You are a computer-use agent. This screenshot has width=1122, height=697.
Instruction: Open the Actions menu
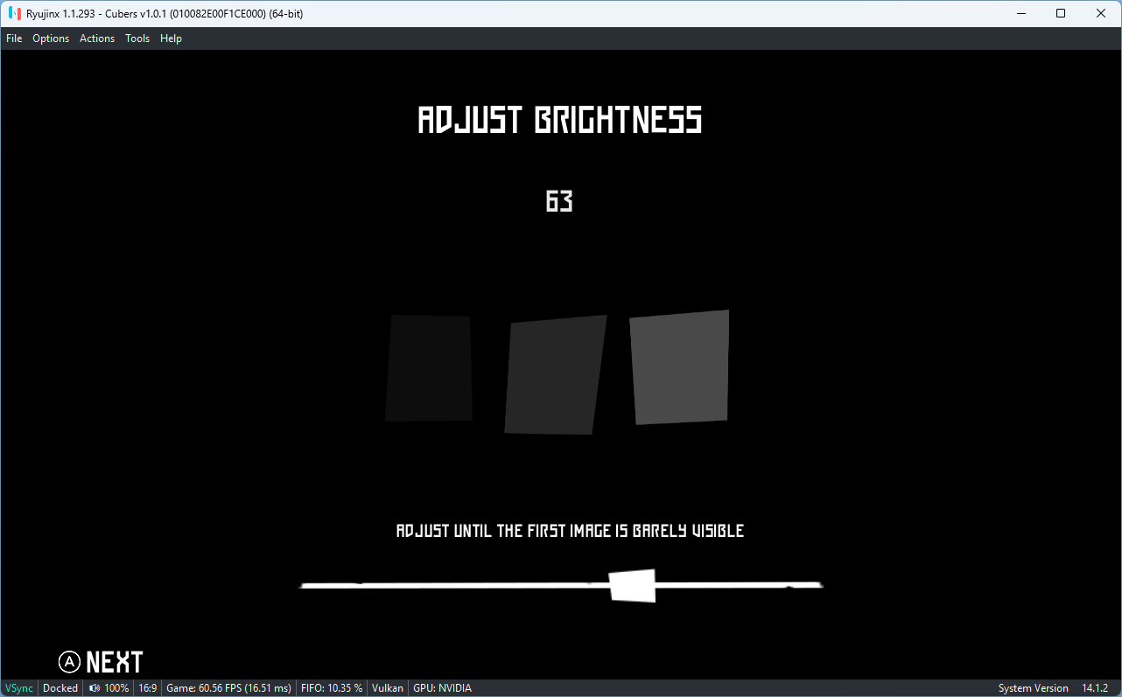(x=96, y=38)
